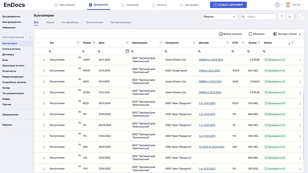Click filter icon in Тип column header
308x173 pixels.
pos(78,43)
